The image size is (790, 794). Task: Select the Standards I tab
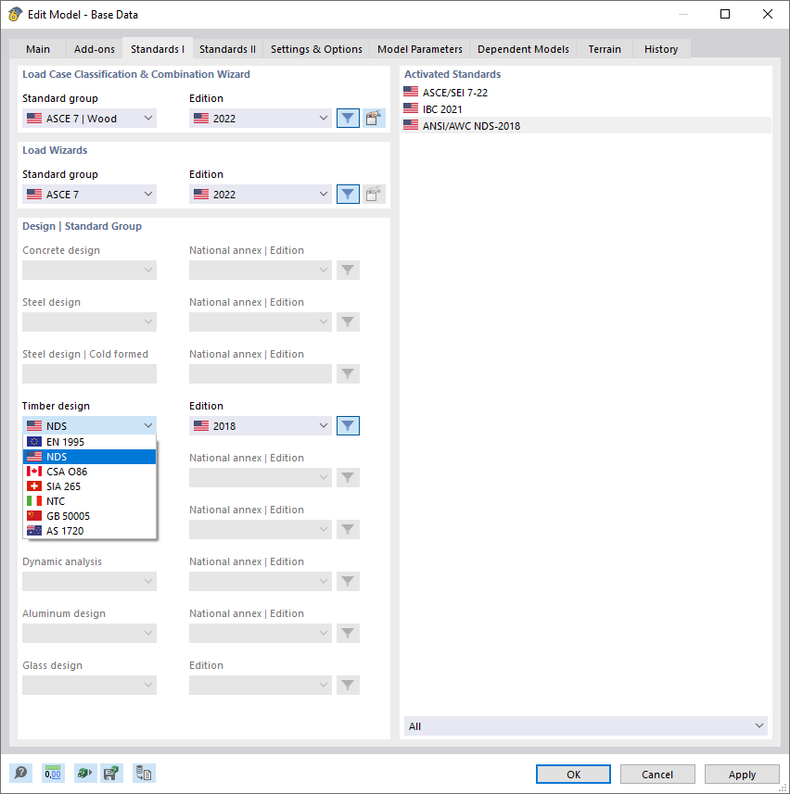158,48
